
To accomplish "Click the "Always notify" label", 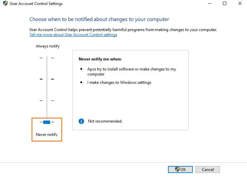I will pyautogui.click(x=48, y=46).
